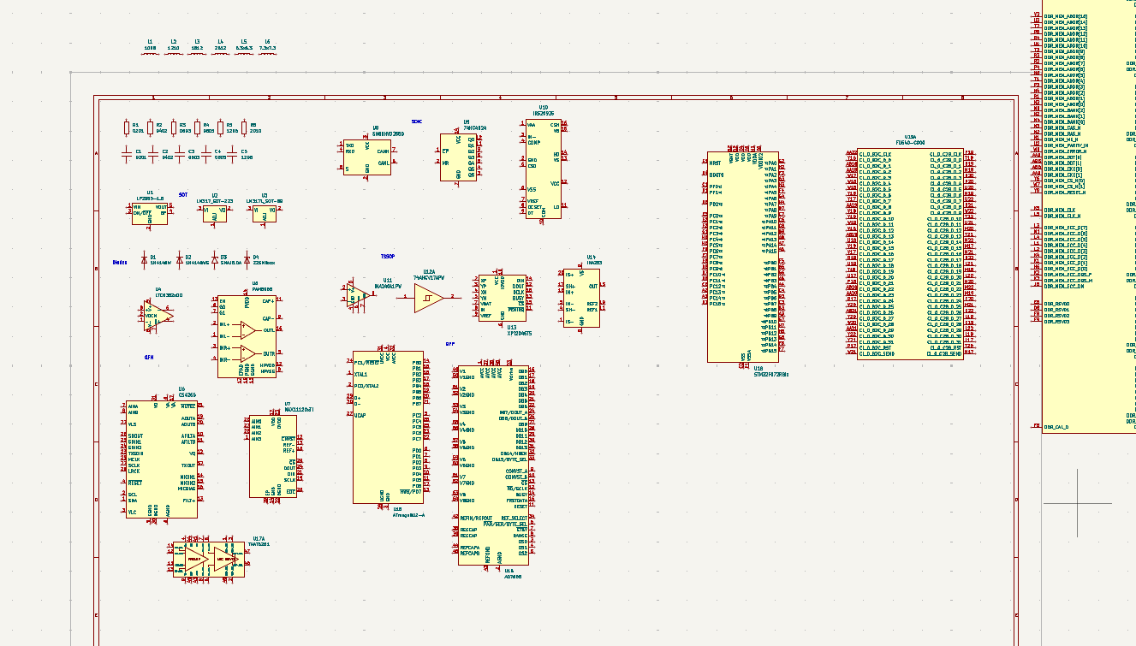1136x646 pixels.
Task: Select capacitor C3 in the schematic
Action: pyautogui.click(x=181, y=153)
